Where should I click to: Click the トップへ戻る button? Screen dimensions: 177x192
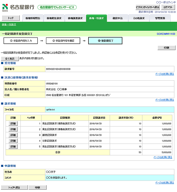(14, 188)
